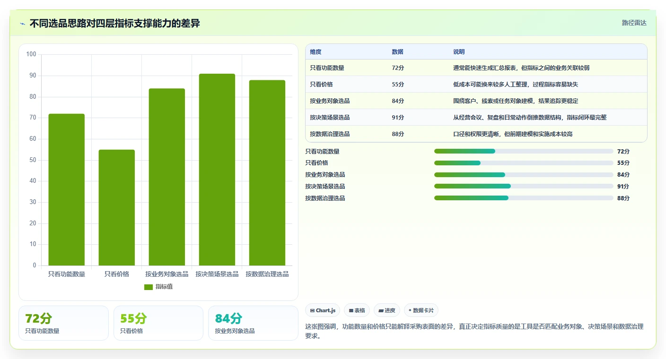The width and height of the screenshot is (666, 359).
Task: Click the 91分 progress value label
Action: pos(623,187)
